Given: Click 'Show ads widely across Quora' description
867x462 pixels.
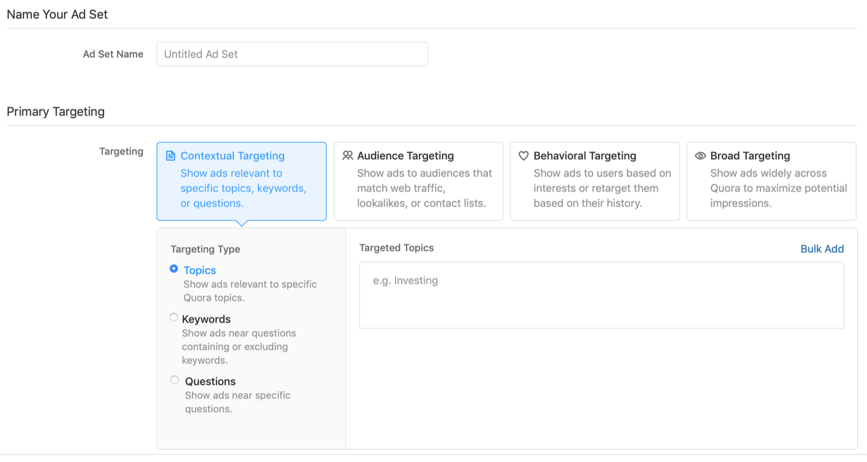Looking at the screenshot, I should click(779, 188).
